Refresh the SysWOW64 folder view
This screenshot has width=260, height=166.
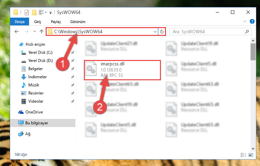click(x=162, y=32)
